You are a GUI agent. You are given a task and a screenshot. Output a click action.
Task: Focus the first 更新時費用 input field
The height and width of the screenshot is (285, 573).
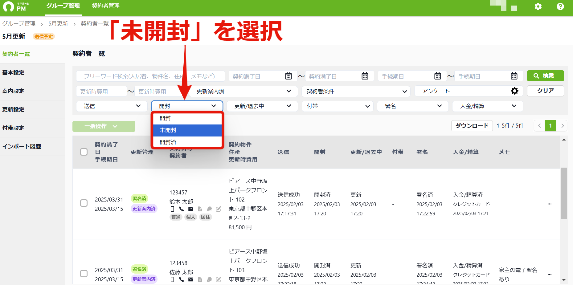click(x=101, y=92)
